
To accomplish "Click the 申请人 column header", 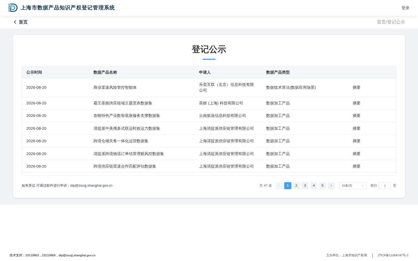I will pos(205,72).
